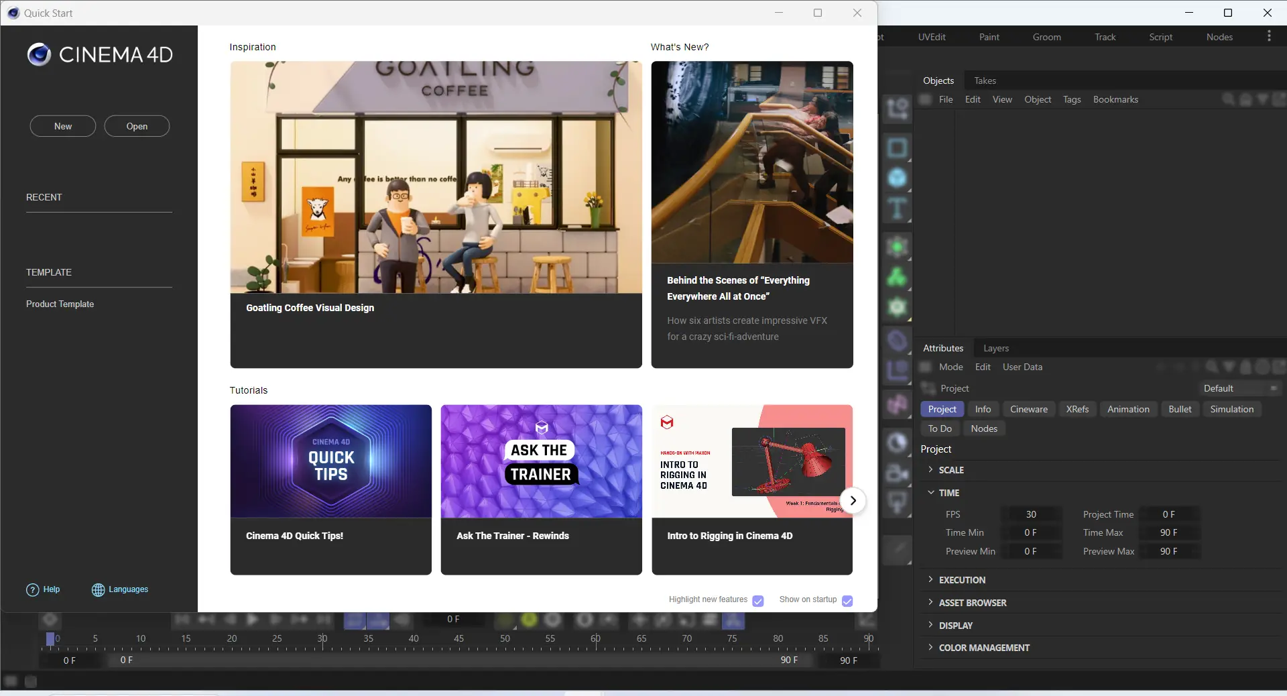The height and width of the screenshot is (696, 1287).
Task: Select the Text spline tool icon
Action: coord(897,209)
